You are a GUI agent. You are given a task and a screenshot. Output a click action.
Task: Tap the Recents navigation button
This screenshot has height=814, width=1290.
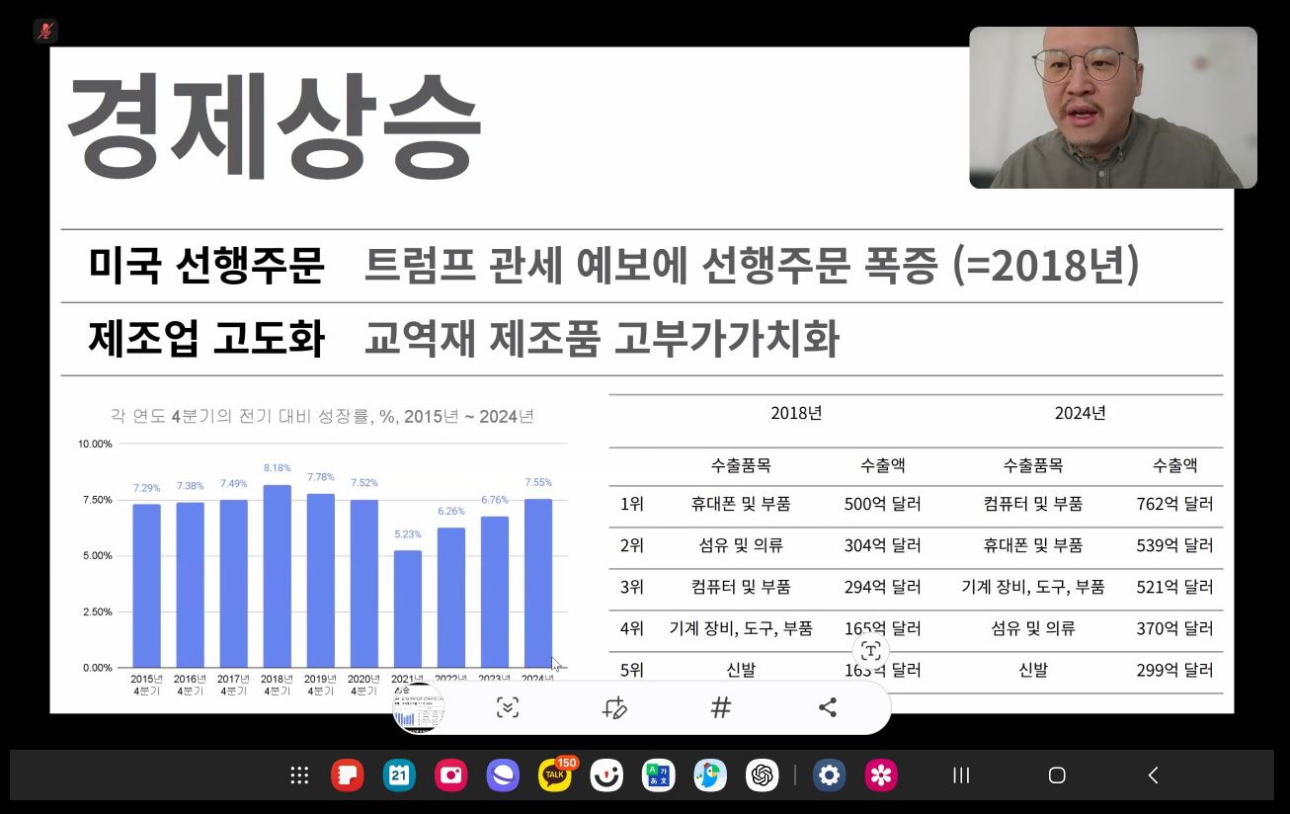point(960,775)
